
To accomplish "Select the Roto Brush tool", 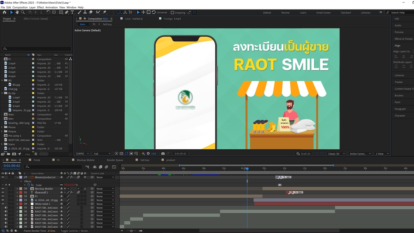I will point(98,12).
